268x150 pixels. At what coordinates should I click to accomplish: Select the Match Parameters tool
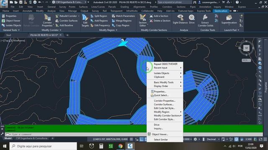123,16
